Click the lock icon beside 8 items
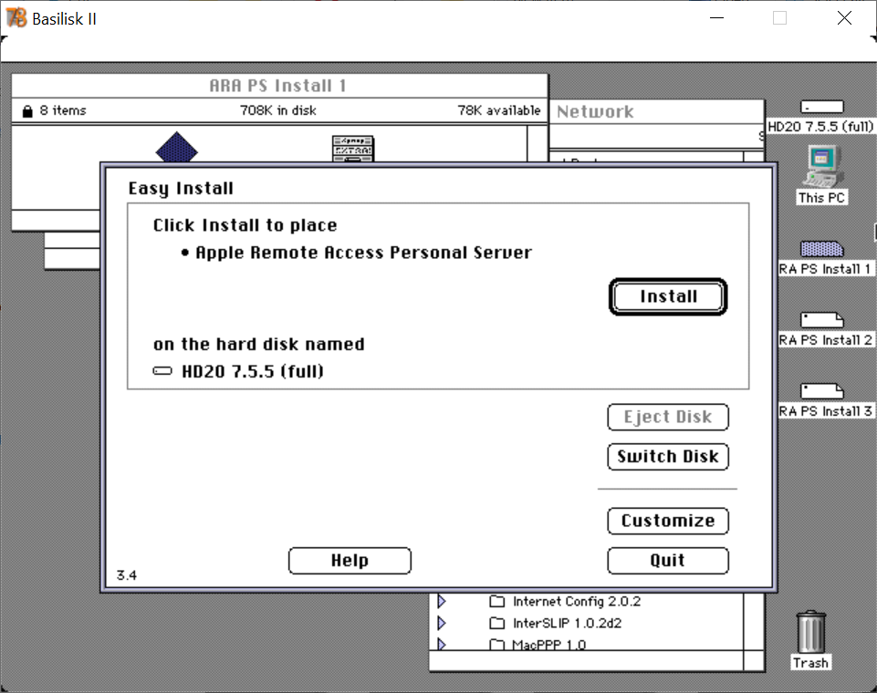This screenshot has height=693, width=877. 26,110
